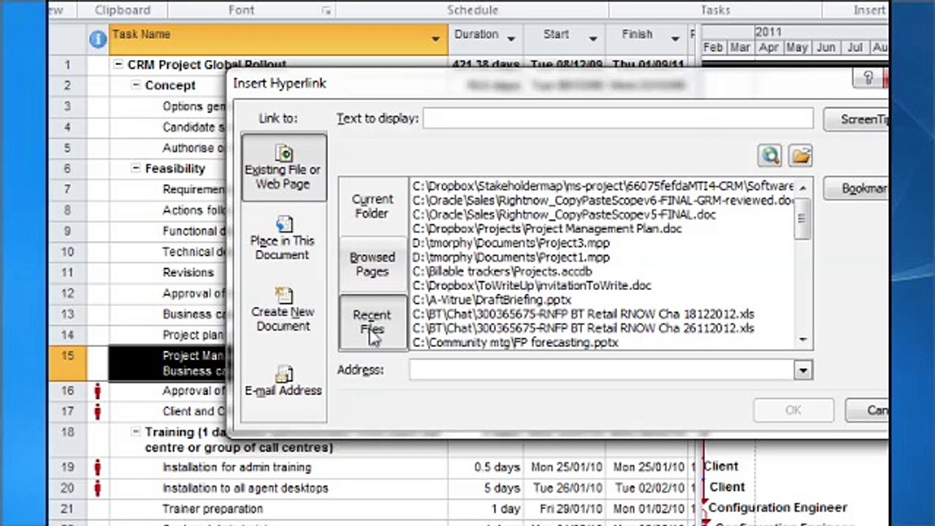The image size is (935, 526).
Task: Select row 15 header in task sheet
Action: tap(68, 363)
